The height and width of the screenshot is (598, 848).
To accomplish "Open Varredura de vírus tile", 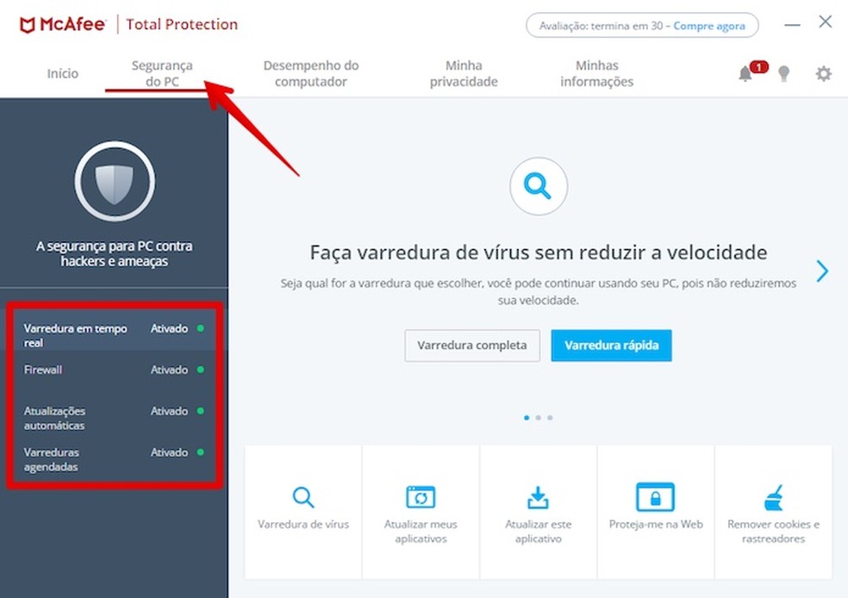I will click(303, 512).
